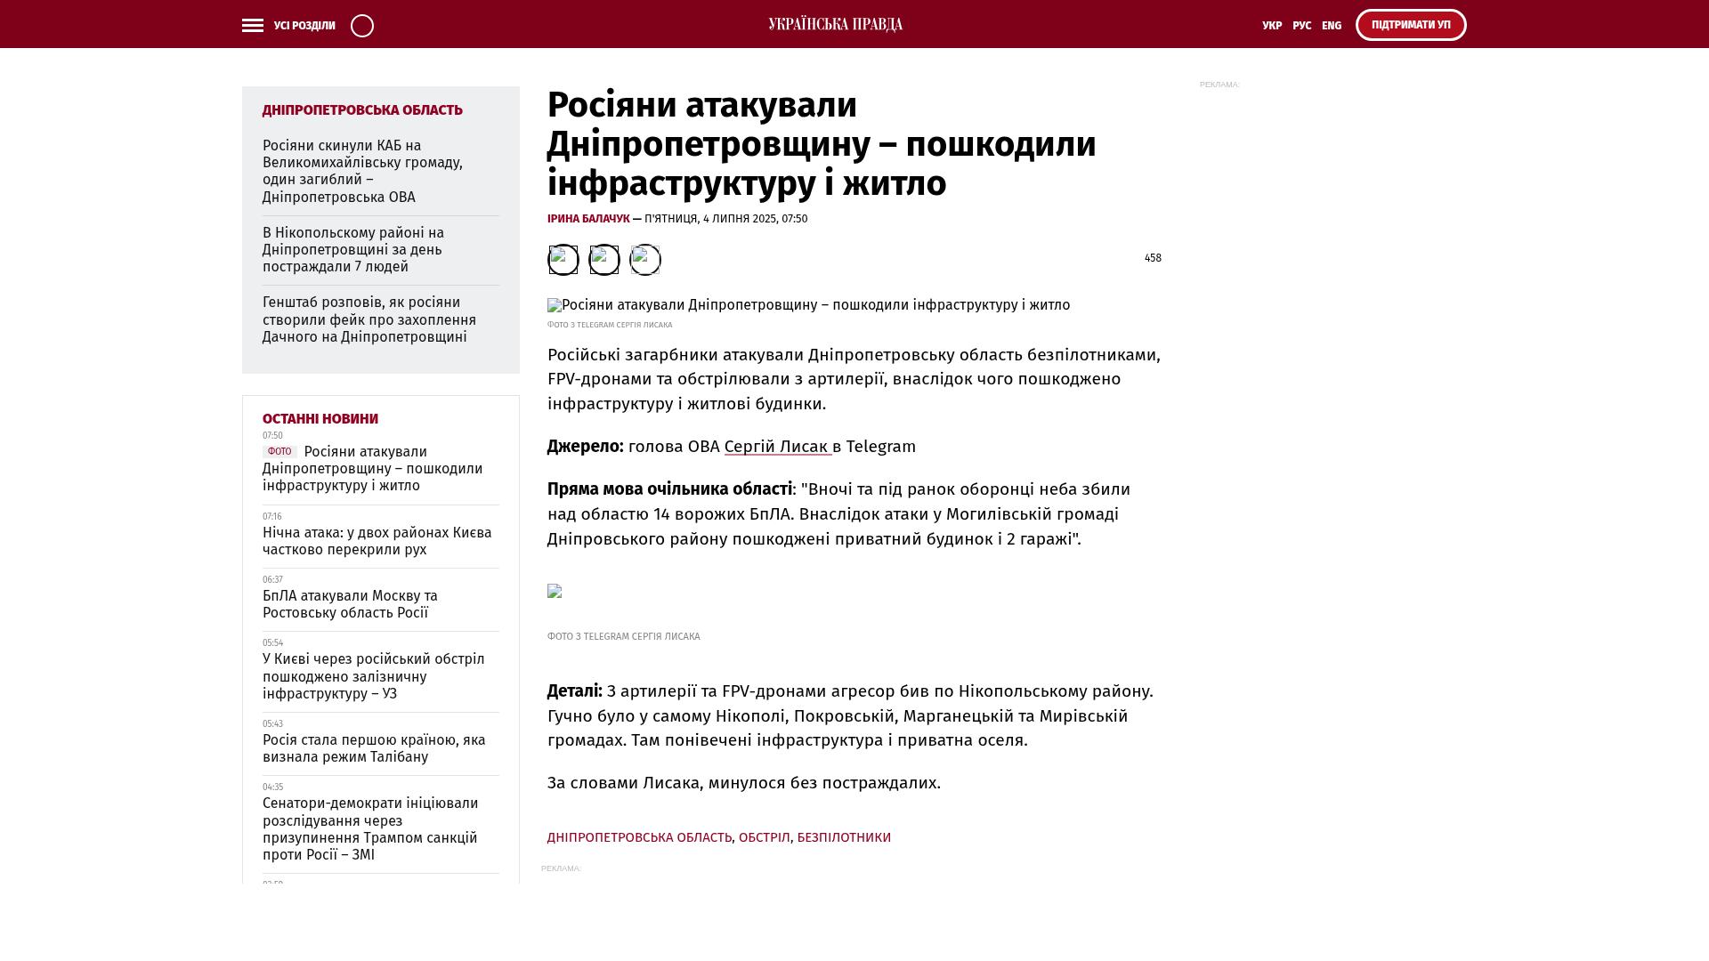This screenshot has height=961, width=1709.
Task: Click the Українська правда logo
Action: pyautogui.click(x=835, y=25)
